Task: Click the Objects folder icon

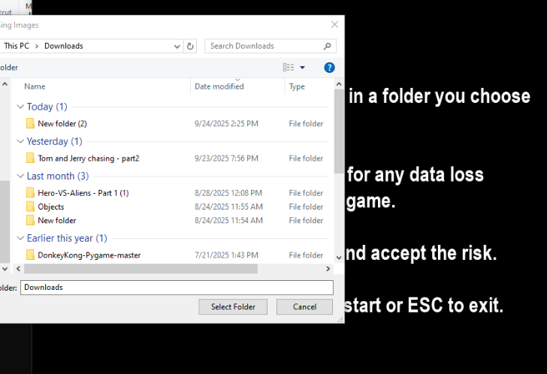Action: 30,207
